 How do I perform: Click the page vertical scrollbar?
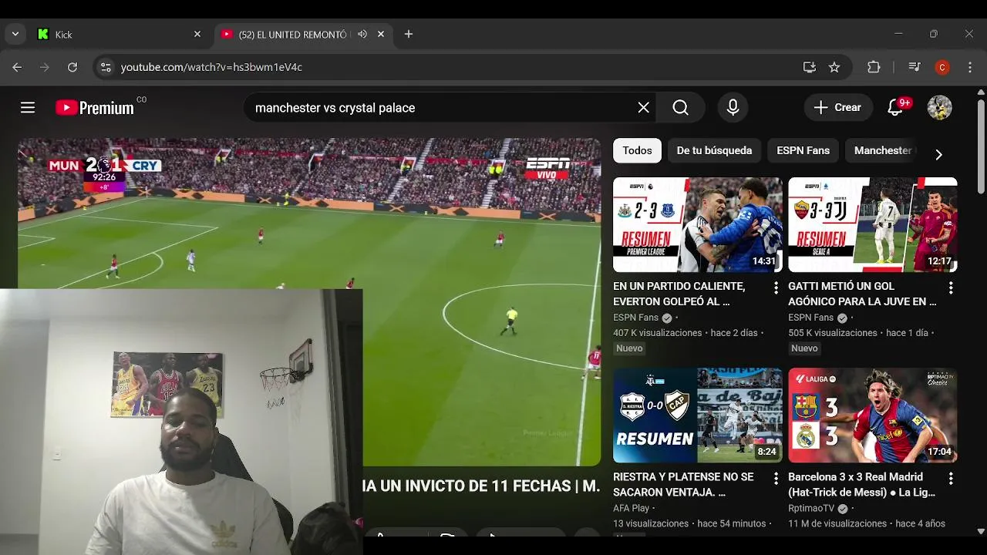(981, 146)
